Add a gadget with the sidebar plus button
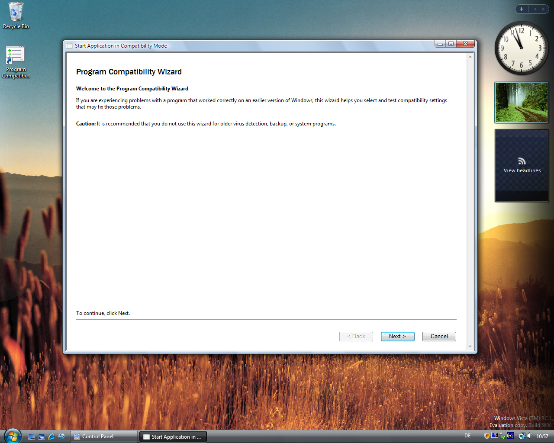 (x=522, y=9)
